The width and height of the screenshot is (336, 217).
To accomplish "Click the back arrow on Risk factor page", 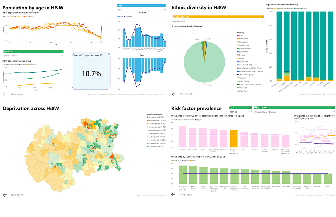I will [x=173, y=195].
